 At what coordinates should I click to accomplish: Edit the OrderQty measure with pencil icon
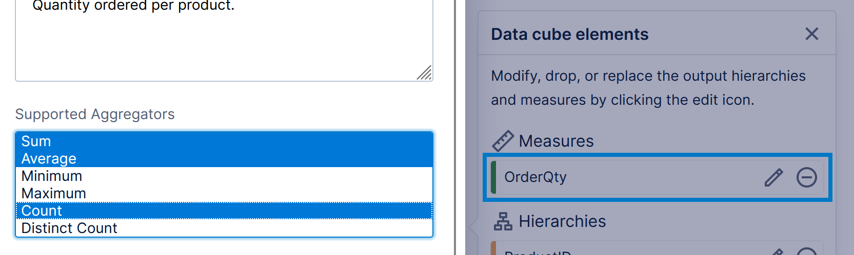[773, 177]
